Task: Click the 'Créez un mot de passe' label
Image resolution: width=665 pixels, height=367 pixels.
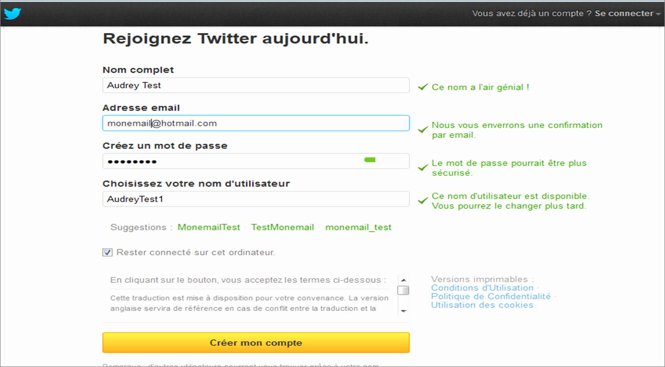Action: pyautogui.click(x=165, y=146)
